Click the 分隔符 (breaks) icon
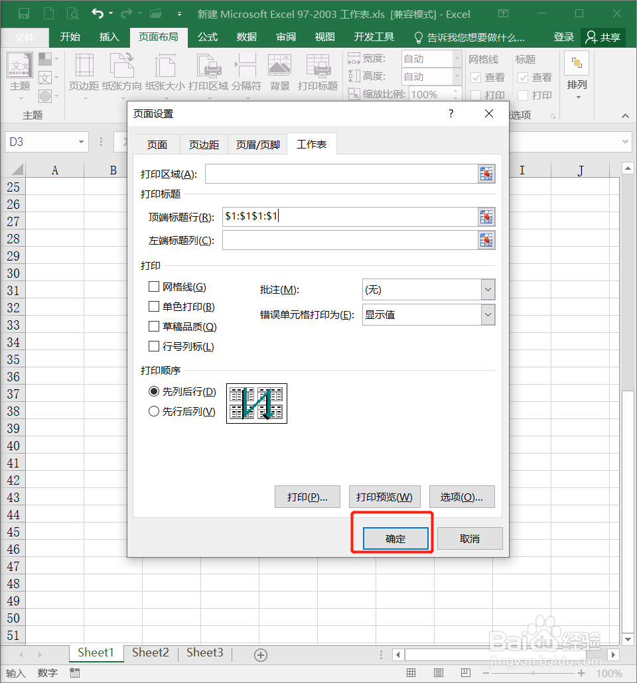The height and width of the screenshot is (683, 637). tap(245, 73)
